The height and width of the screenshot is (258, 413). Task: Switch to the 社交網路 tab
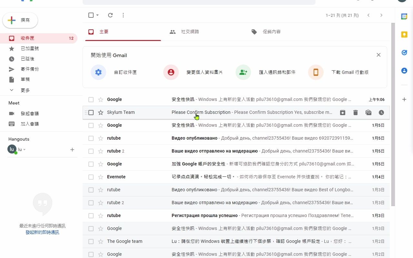coord(190,32)
